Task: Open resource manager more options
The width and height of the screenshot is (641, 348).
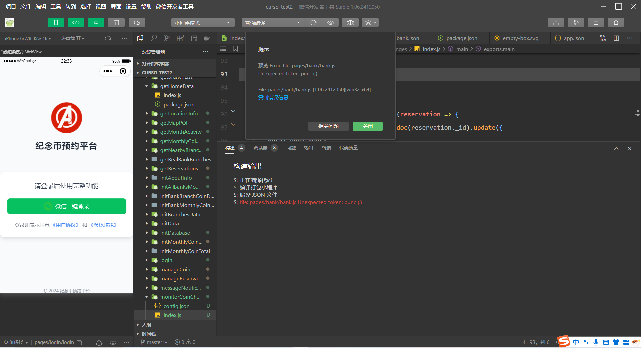Action: (206, 51)
